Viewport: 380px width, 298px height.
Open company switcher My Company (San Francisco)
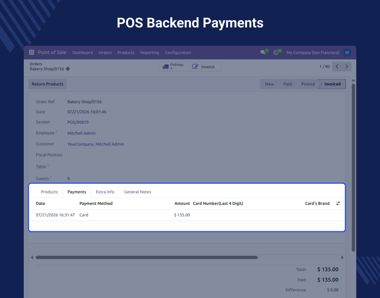point(312,52)
